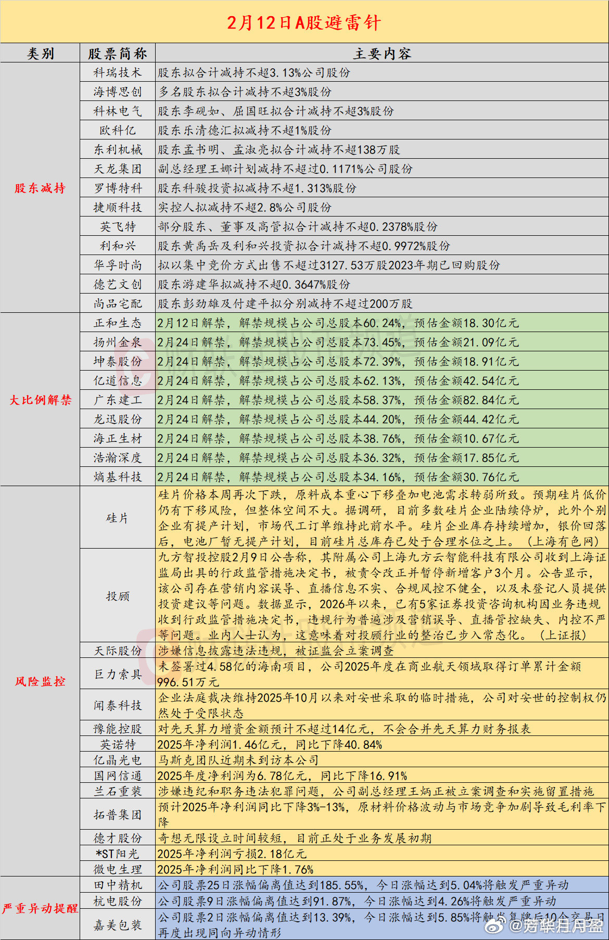
Task: Click stock name '豫能控股'
Action: pos(118,729)
